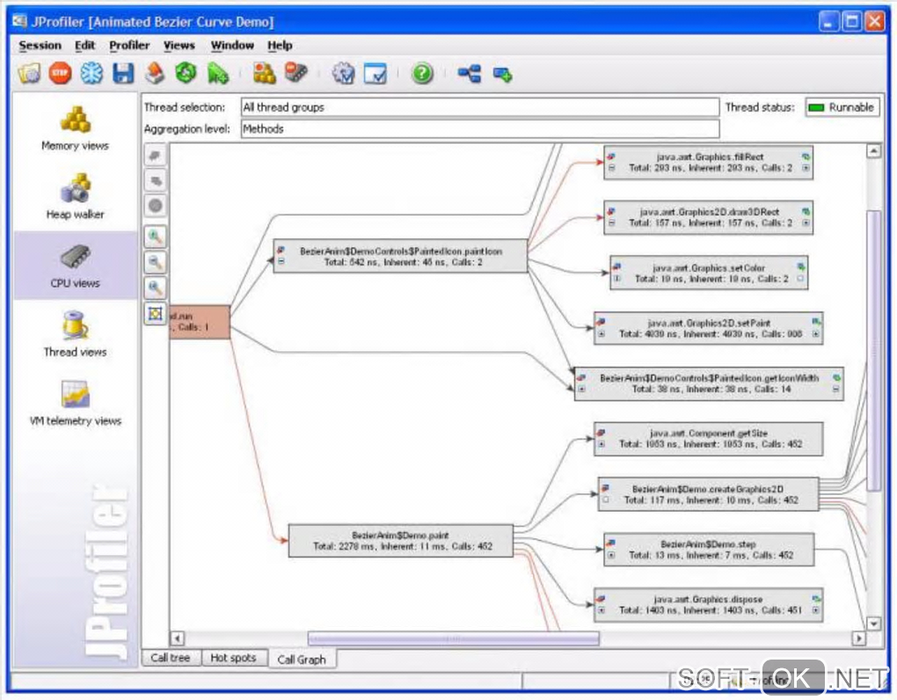Open Memory views in sidebar

click(x=75, y=128)
